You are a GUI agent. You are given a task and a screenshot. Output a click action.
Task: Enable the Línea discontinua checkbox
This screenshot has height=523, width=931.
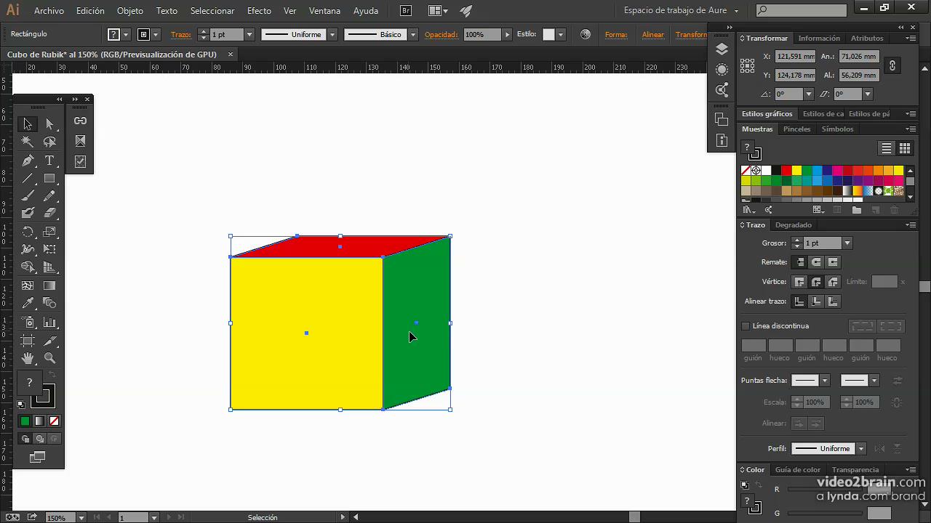pyautogui.click(x=746, y=326)
